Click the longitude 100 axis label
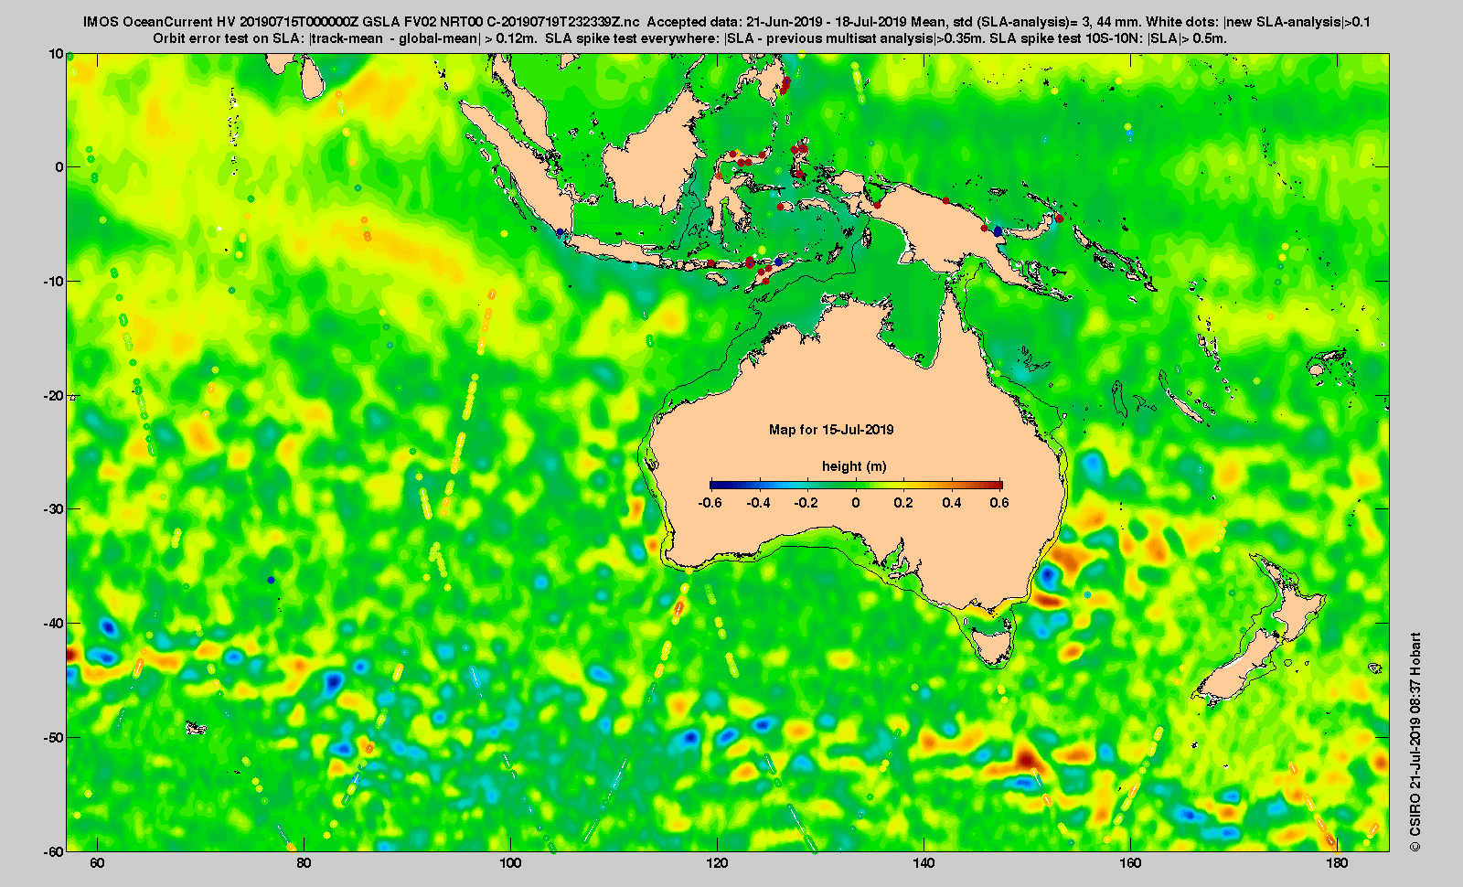 tap(510, 863)
